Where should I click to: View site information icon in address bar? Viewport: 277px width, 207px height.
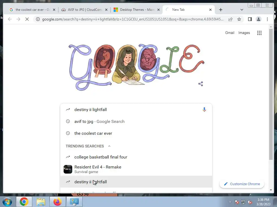tap(38, 19)
